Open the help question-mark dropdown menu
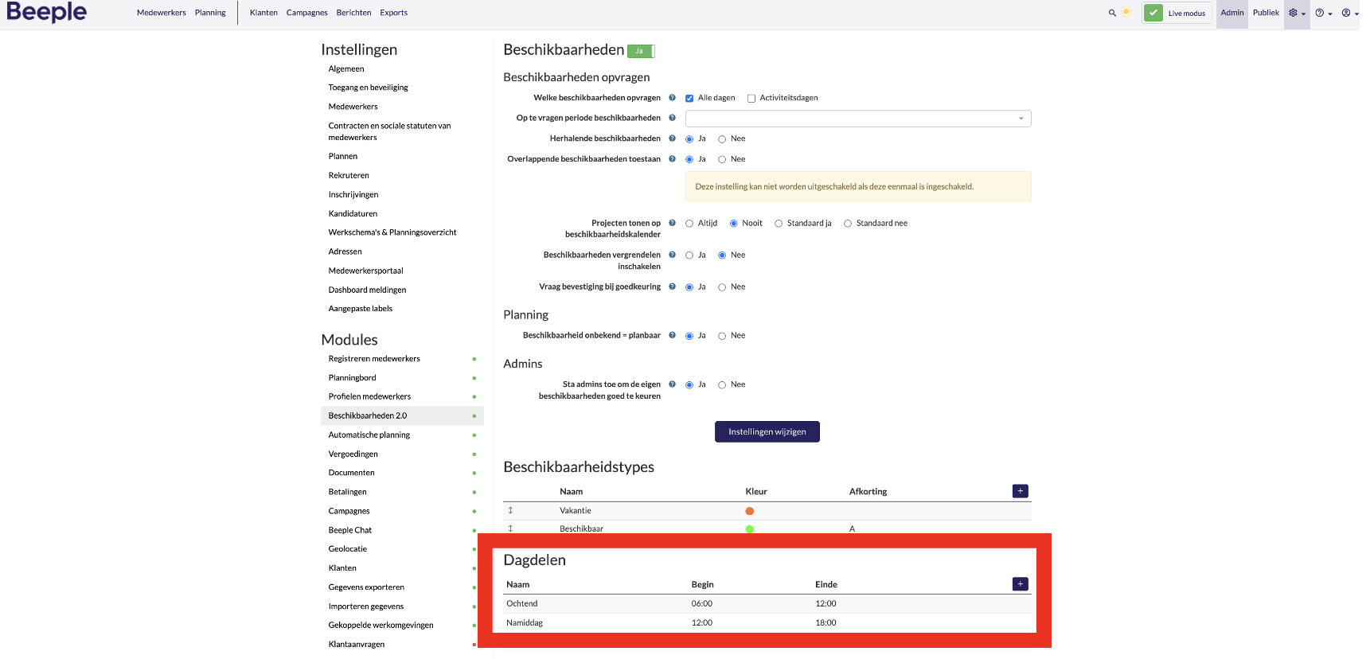Viewport: 1366px width, 659px height. point(1323,13)
